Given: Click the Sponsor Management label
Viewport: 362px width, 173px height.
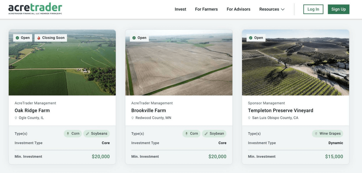Looking at the screenshot, I should tap(266, 103).
